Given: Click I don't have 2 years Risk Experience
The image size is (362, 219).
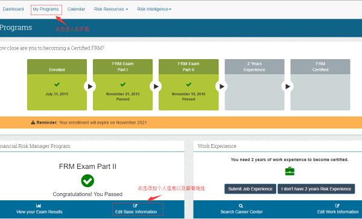Looking at the screenshot, I should [x=316, y=189].
